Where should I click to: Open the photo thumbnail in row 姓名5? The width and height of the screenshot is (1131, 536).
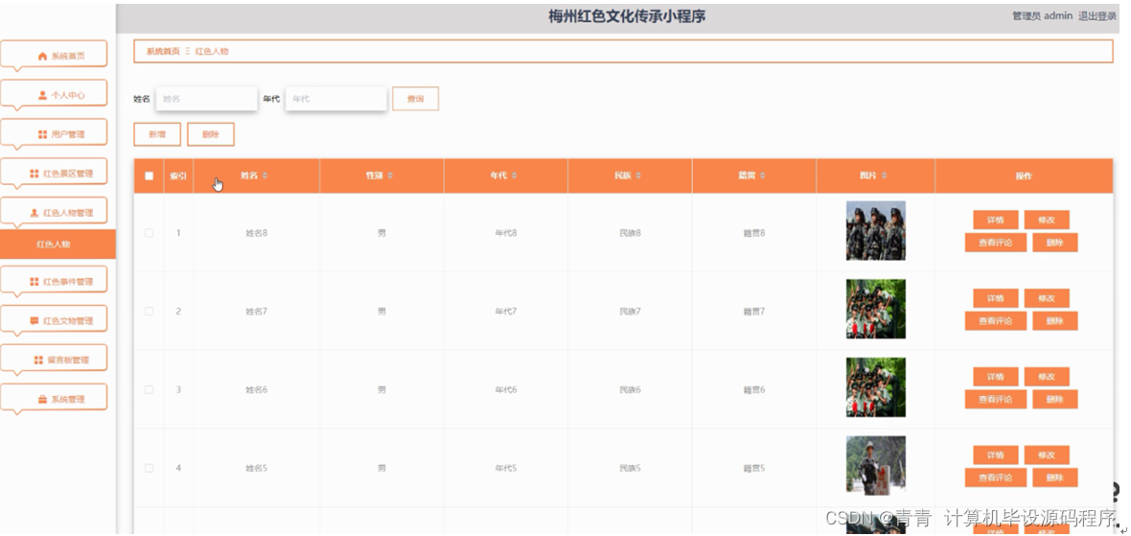pyautogui.click(x=876, y=465)
